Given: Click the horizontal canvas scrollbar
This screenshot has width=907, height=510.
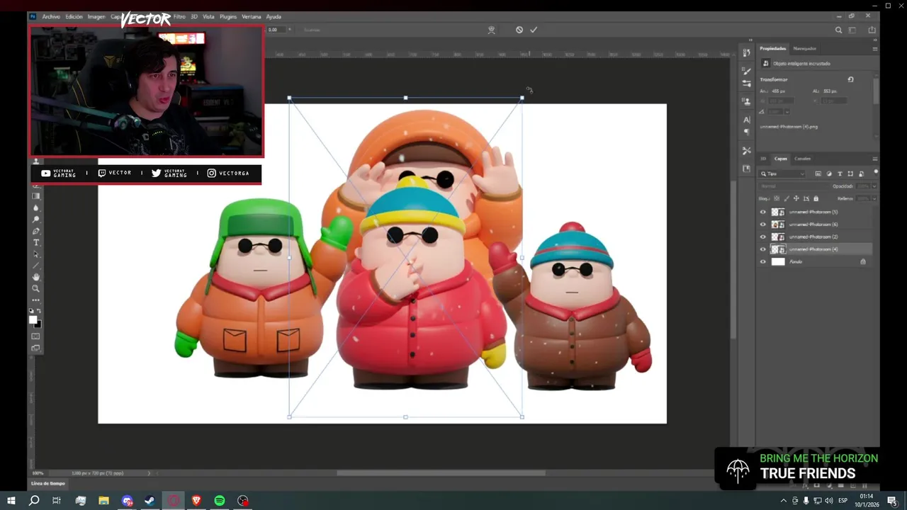Looking at the screenshot, I should (441, 473).
